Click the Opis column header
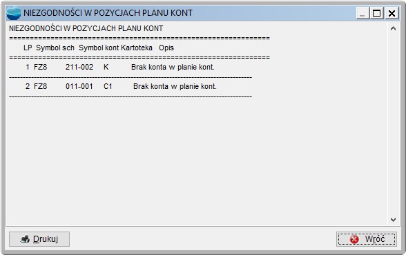This screenshot has height=255, width=406. coord(166,48)
